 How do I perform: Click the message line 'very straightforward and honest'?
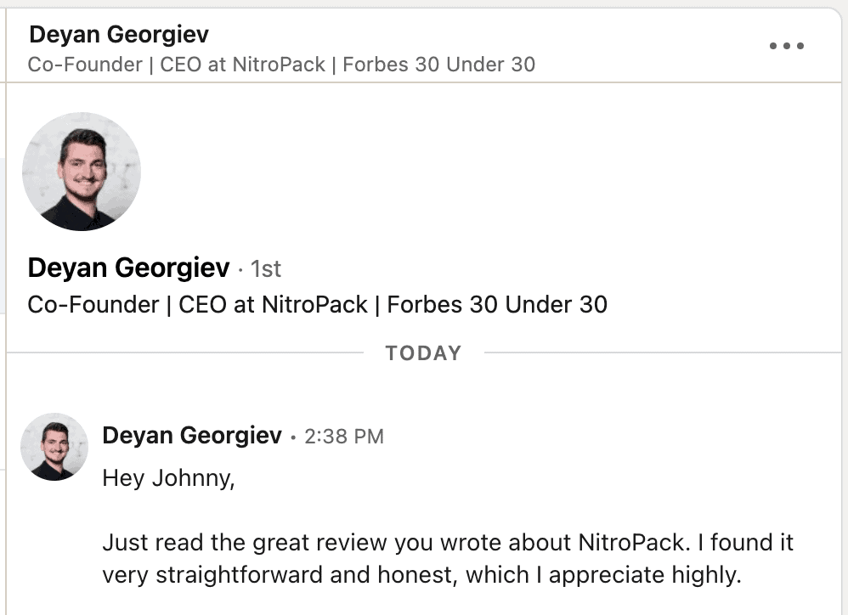[x=421, y=575]
